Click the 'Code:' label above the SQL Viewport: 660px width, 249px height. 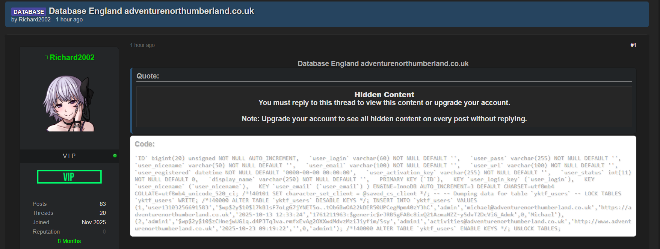(x=145, y=144)
